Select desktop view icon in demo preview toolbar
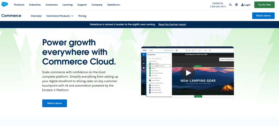279x126 pixels. [187, 51]
